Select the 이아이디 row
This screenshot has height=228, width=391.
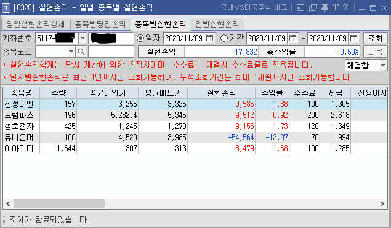coord(195,149)
